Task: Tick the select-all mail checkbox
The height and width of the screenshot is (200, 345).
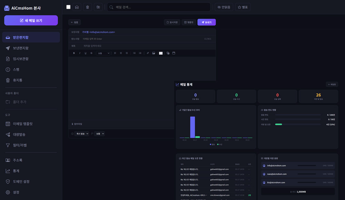Action: (x=68, y=7)
